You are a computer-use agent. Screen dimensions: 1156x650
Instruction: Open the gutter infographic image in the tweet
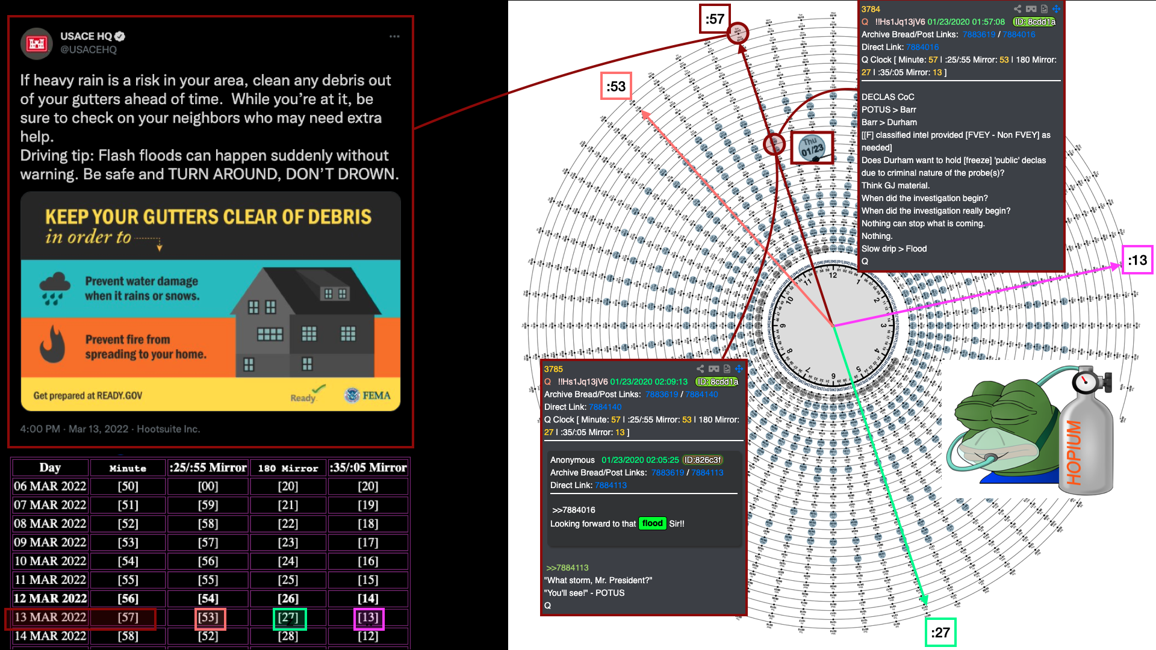[211, 302]
